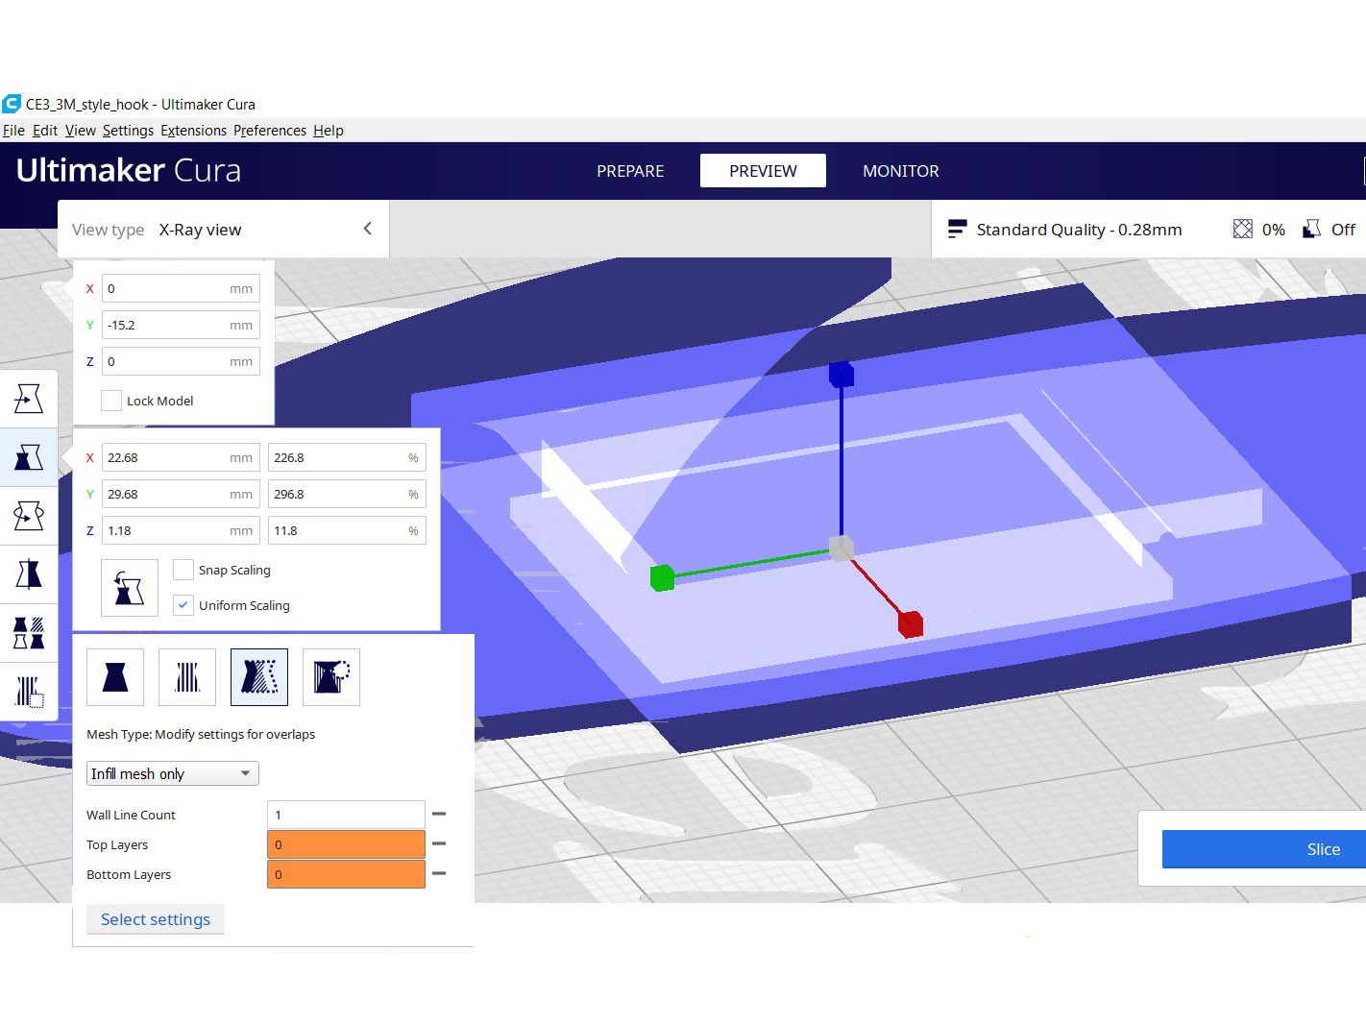Click the gray center scale handle
The height and width of the screenshot is (1025, 1366).
pos(842,549)
